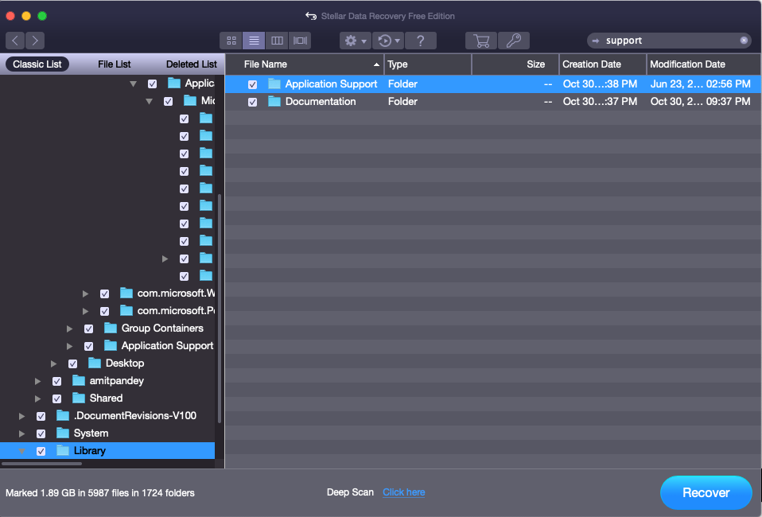Click the 'Jun 23, 2… 02:56 PM' modification date cell

[x=700, y=84]
